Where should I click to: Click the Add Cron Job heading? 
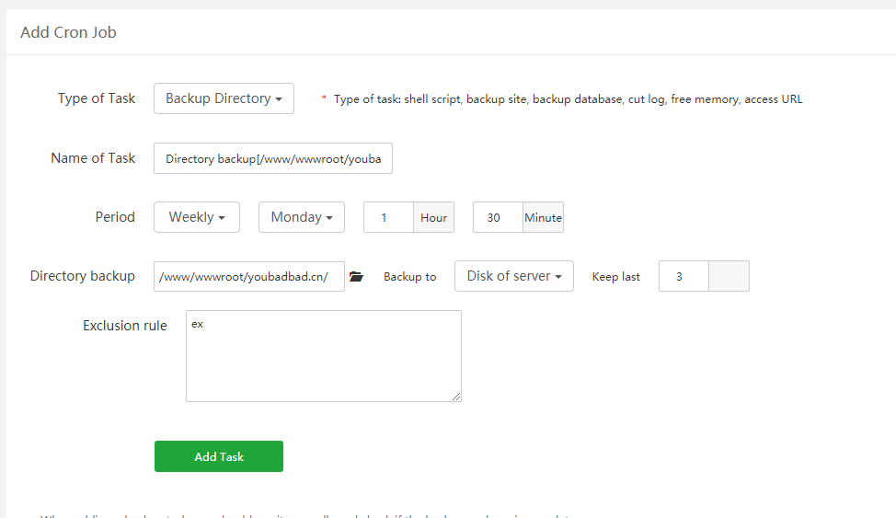click(x=68, y=32)
